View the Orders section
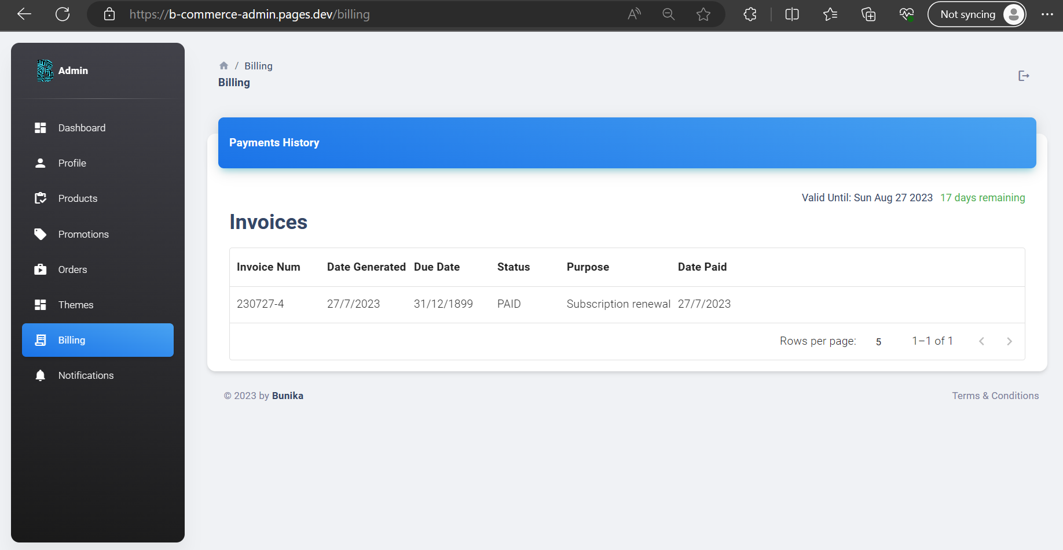The height and width of the screenshot is (550, 1063). 72,269
